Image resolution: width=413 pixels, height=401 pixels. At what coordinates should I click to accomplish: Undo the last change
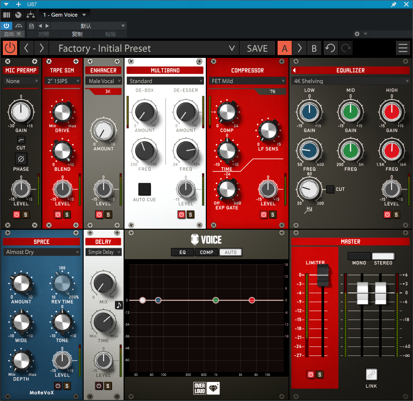click(x=330, y=48)
